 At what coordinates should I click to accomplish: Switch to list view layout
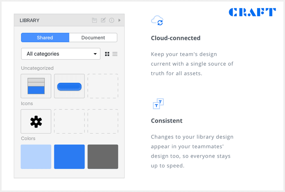click(115, 54)
